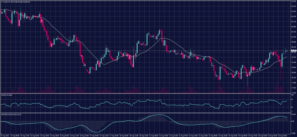
Task: Click the divider between price chart and RSI
Action: coord(145,93)
